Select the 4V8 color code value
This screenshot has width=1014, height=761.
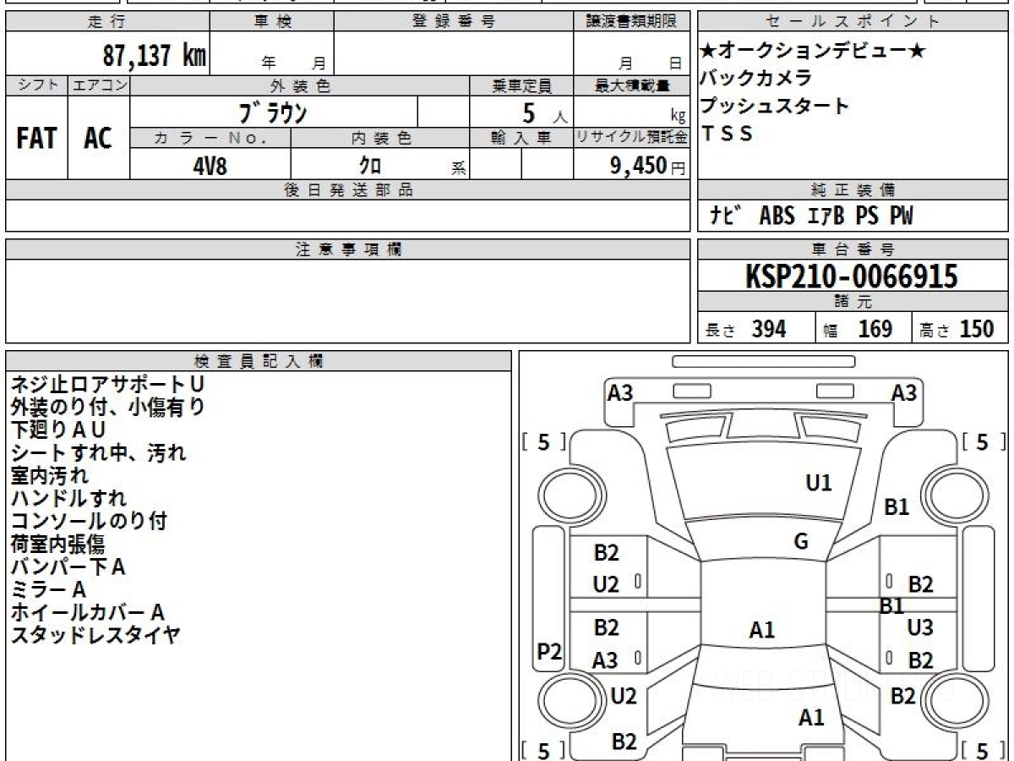click(210, 165)
